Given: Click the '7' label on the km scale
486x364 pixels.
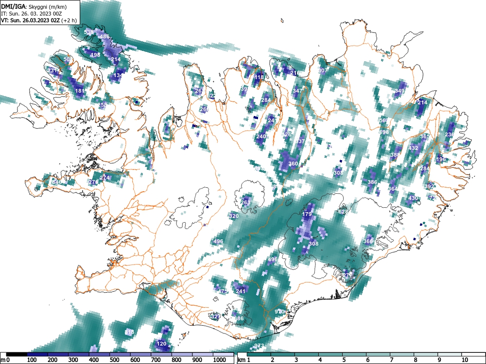Looking at the screenshot, I should tap(391, 360).
